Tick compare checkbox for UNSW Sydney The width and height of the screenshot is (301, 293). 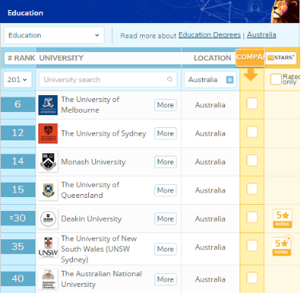(x=252, y=246)
